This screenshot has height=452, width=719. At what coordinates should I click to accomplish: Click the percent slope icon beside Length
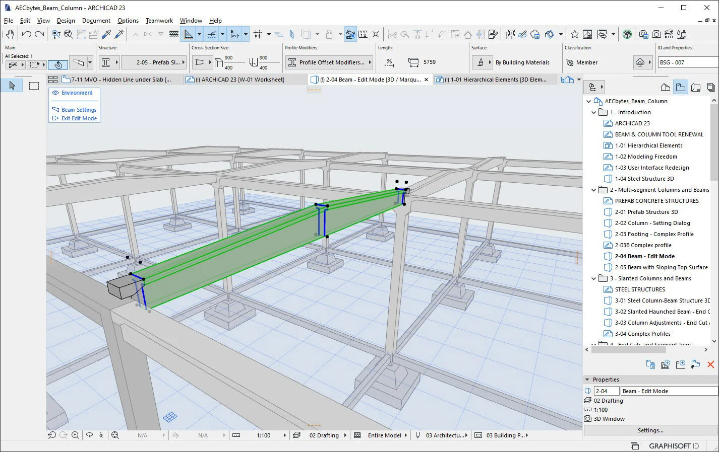coord(389,62)
